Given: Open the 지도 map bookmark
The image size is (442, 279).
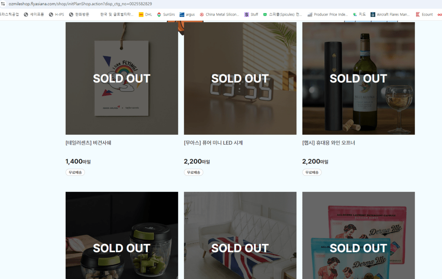Looking at the screenshot, I should click(359, 14).
